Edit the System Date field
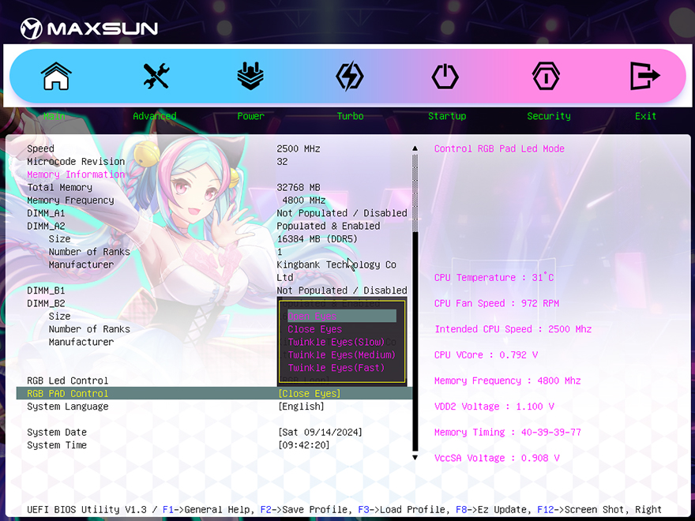695x521 pixels. tap(320, 432)
